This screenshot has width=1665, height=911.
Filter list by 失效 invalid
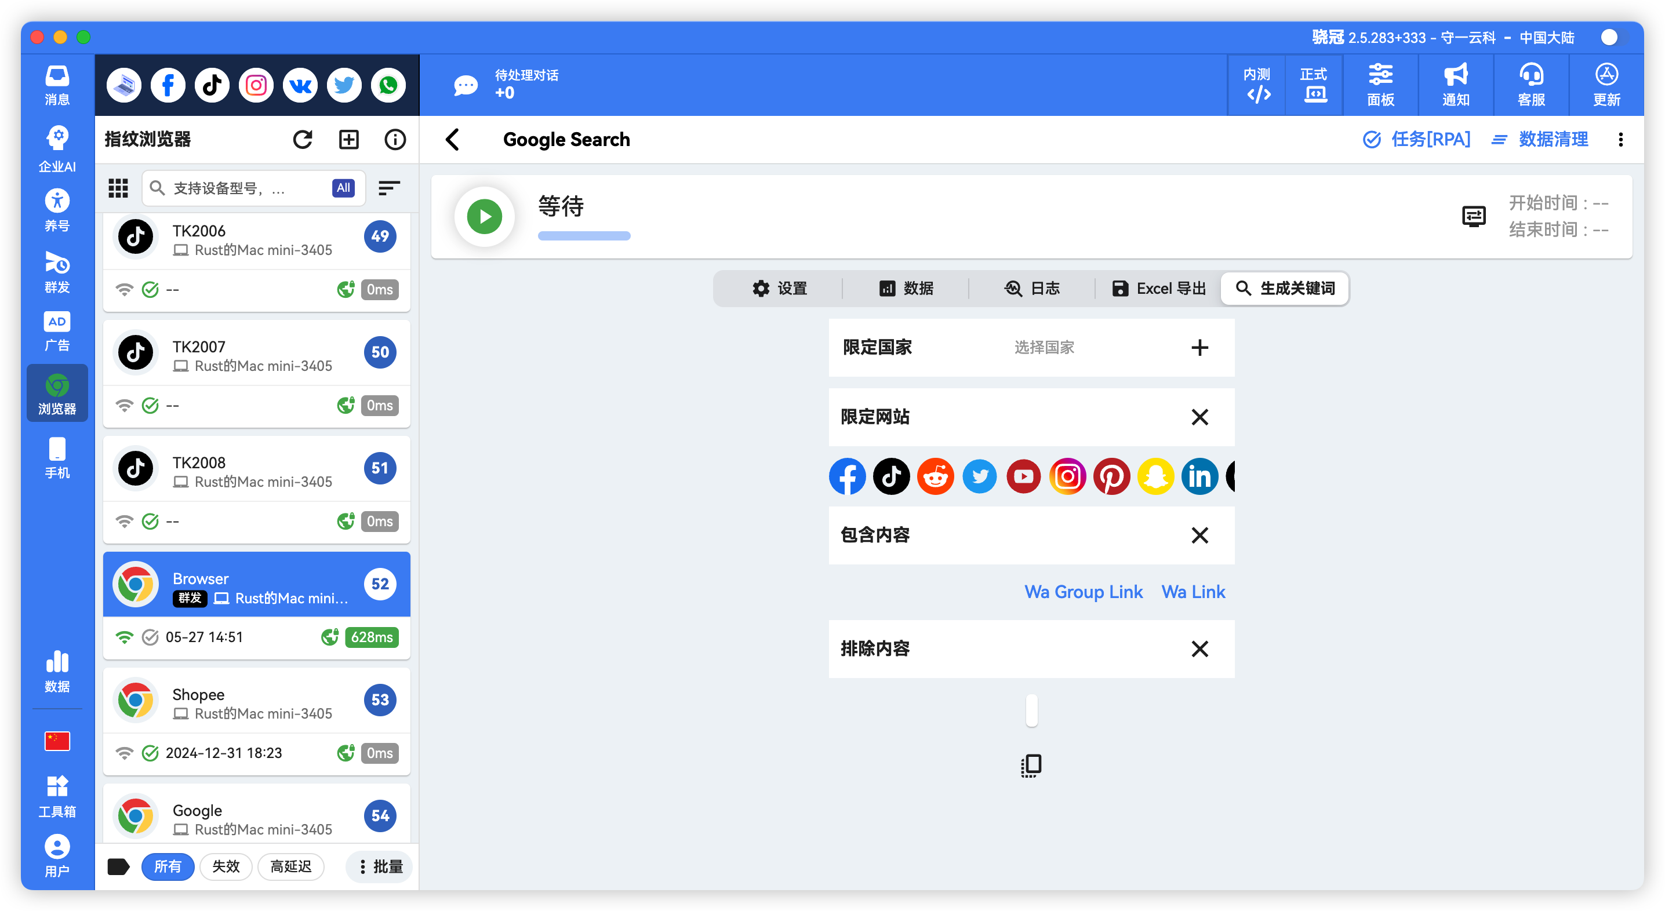(x=226, y=866)
